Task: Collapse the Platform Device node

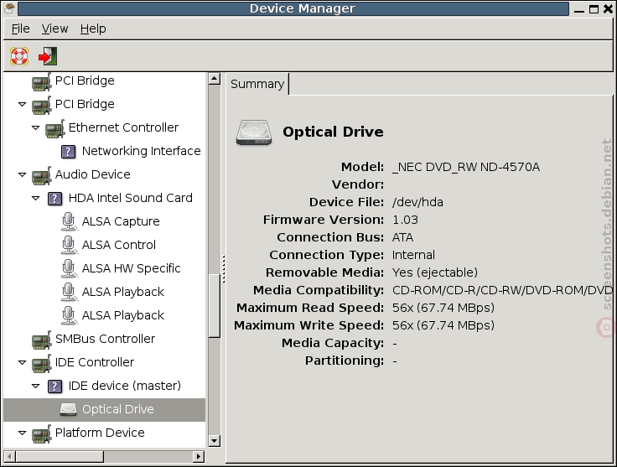Action: (x=22, y=433)
